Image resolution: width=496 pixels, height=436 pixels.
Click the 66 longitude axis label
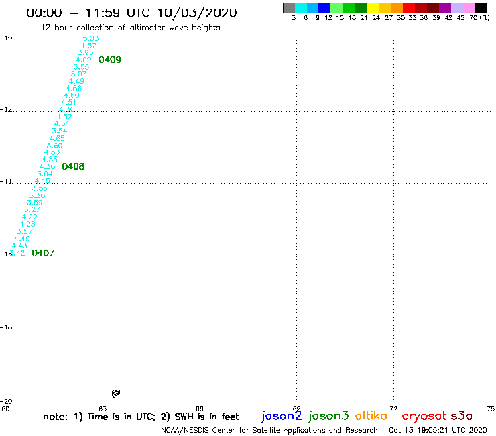coord(200,408)
